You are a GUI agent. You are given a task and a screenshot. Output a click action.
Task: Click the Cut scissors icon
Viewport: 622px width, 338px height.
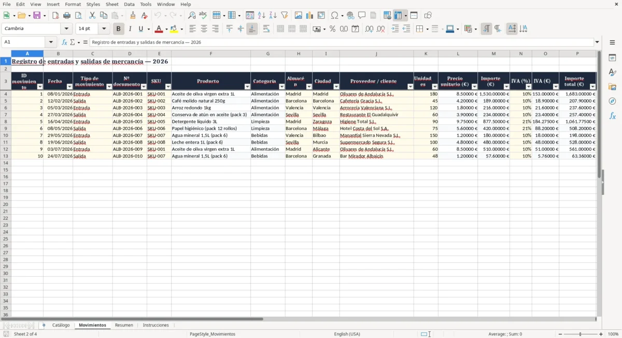pos(92,15)
